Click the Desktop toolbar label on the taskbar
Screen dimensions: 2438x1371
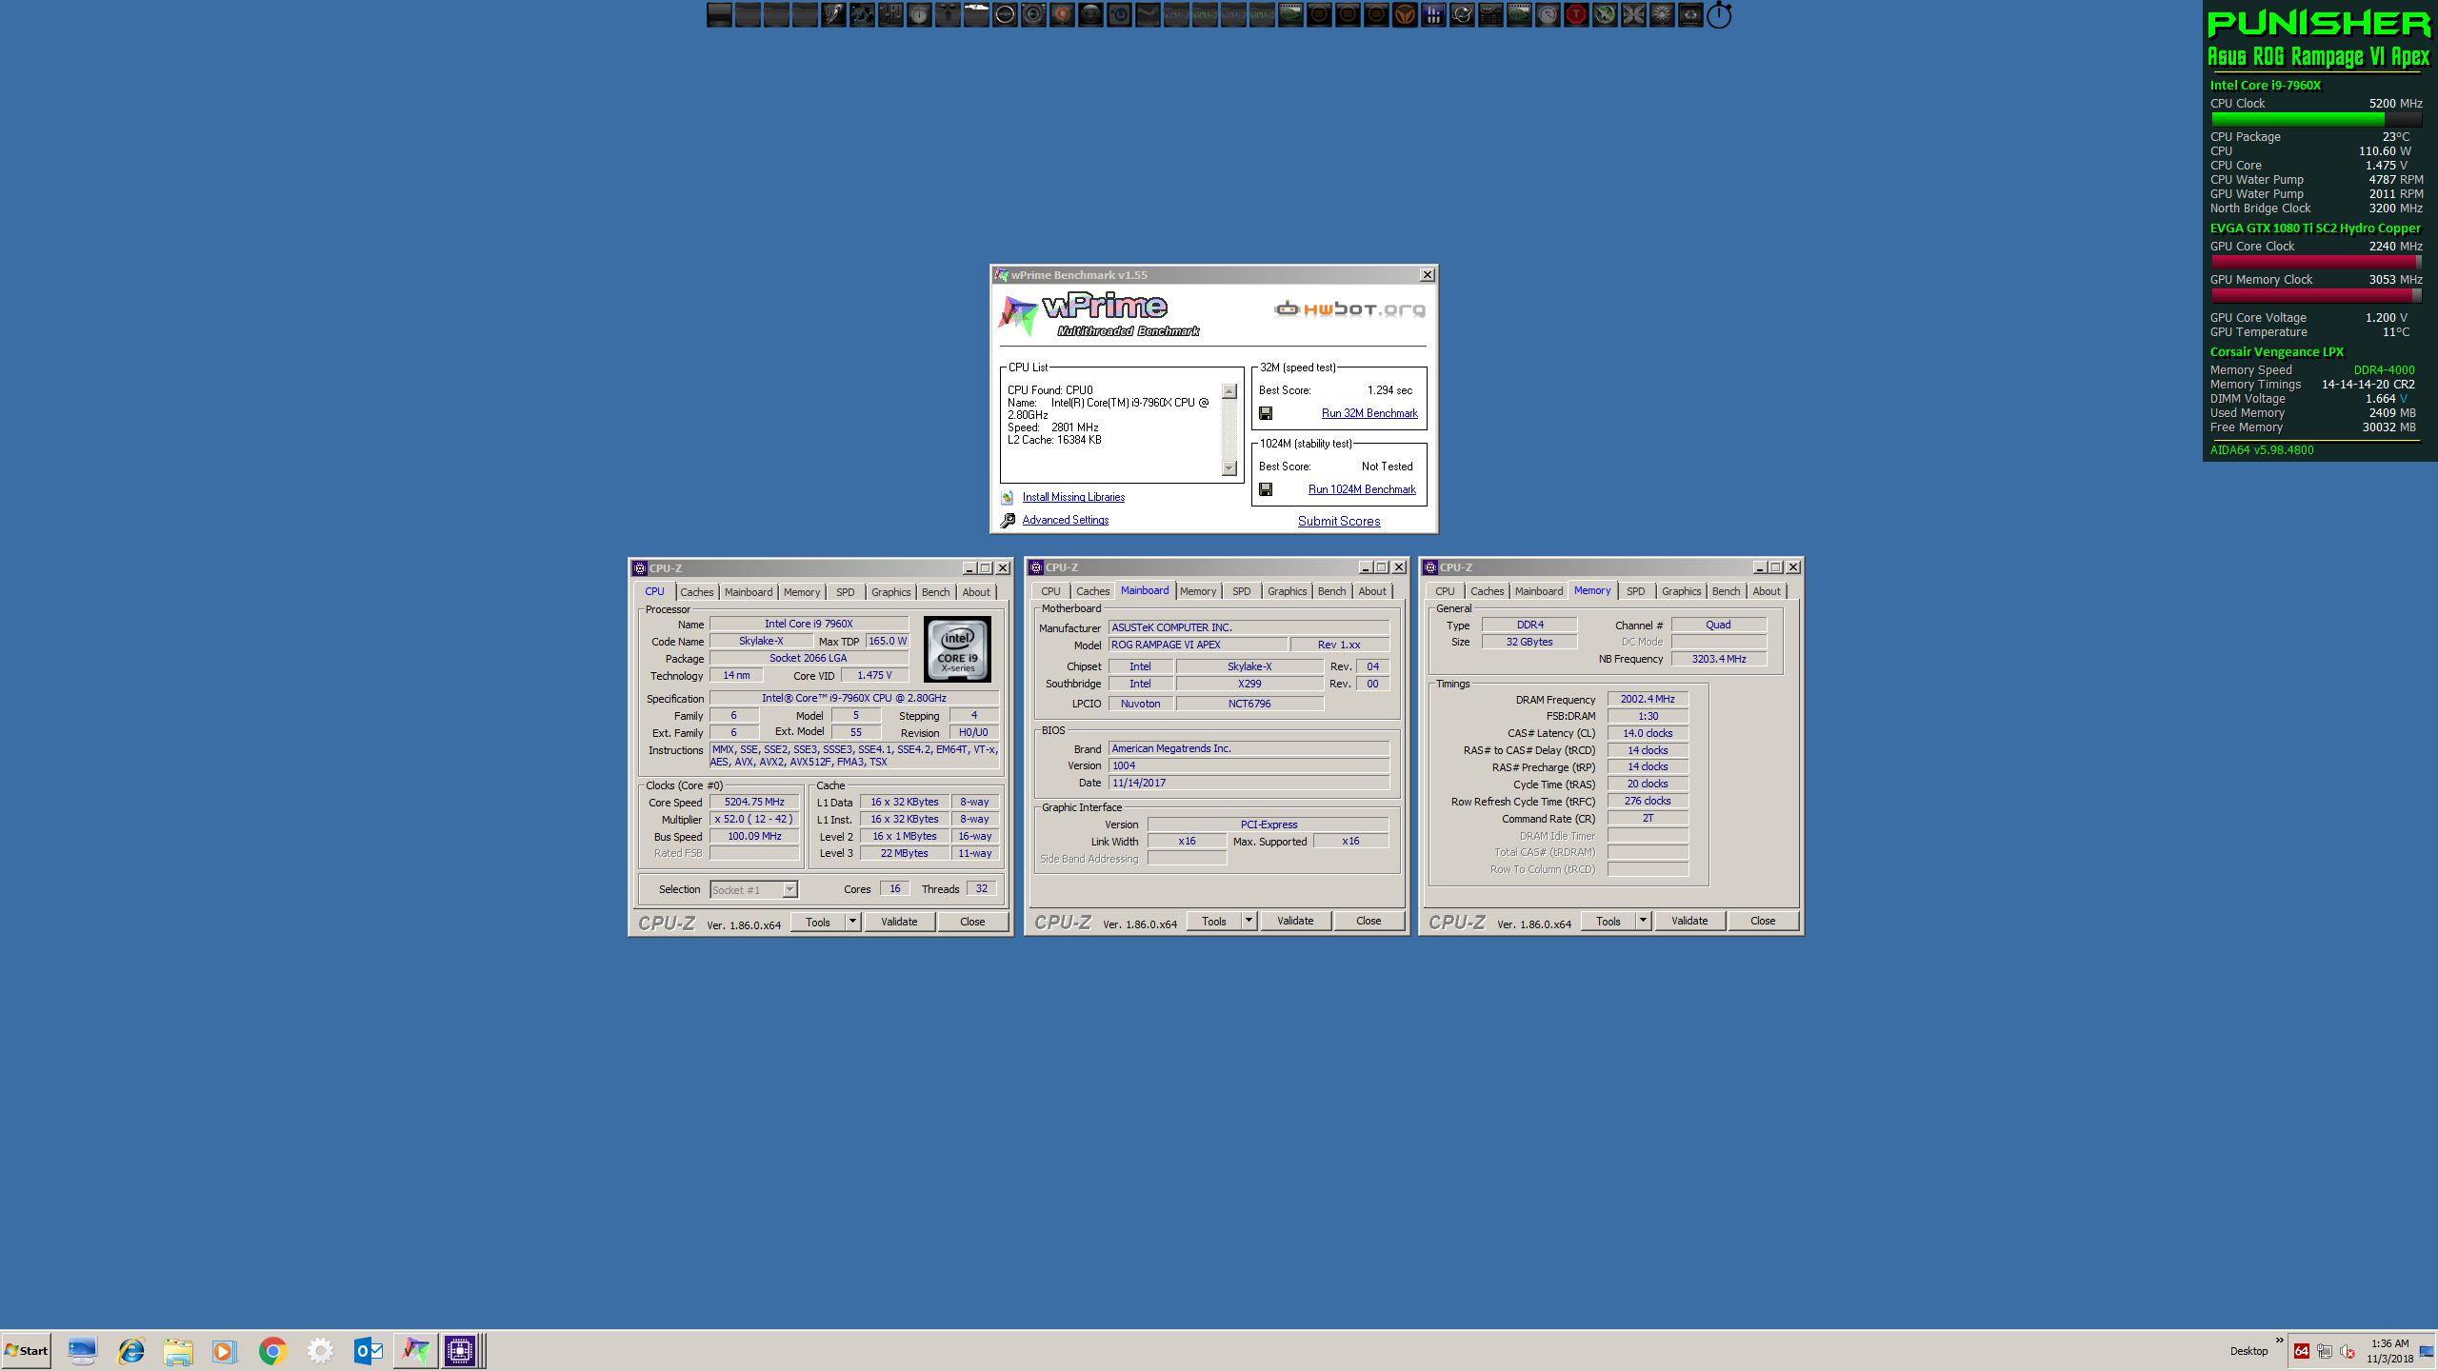[x=2248, y=1351]
